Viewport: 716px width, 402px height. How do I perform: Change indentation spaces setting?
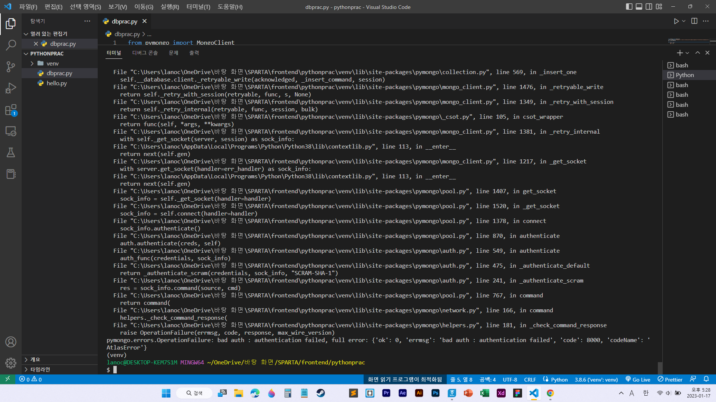click(x=487, y=379)
